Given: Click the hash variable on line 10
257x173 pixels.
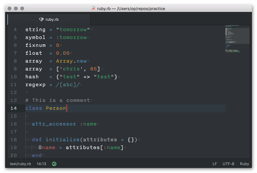Looking at the screenshot, I should pos(32,77).
